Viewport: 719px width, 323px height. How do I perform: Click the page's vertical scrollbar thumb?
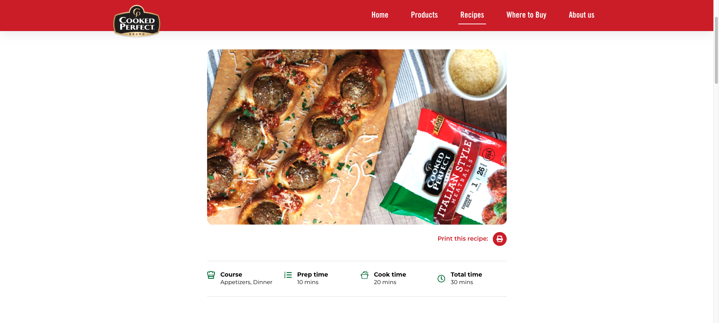(716, 50)
